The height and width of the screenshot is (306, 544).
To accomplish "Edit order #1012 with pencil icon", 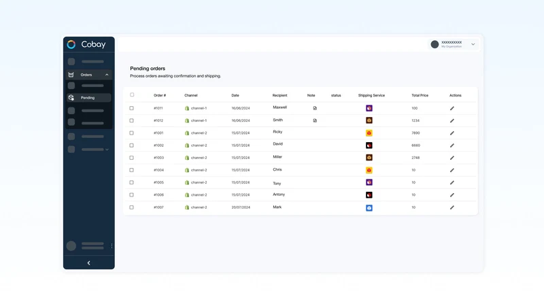I will (452, 121).
